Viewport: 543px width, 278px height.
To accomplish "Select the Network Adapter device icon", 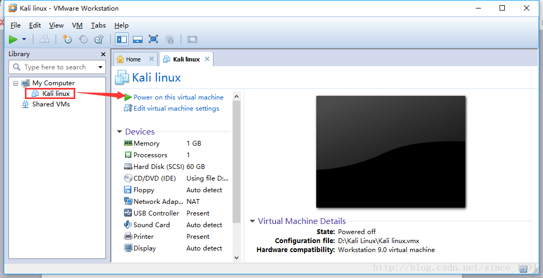I will [x=128, y=202].
